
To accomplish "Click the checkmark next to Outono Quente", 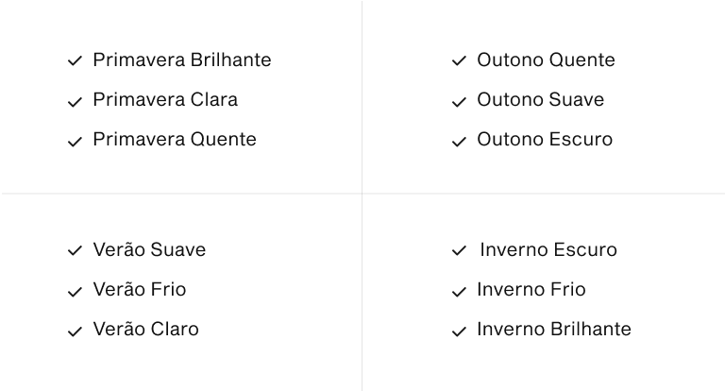I will point(459,60).
